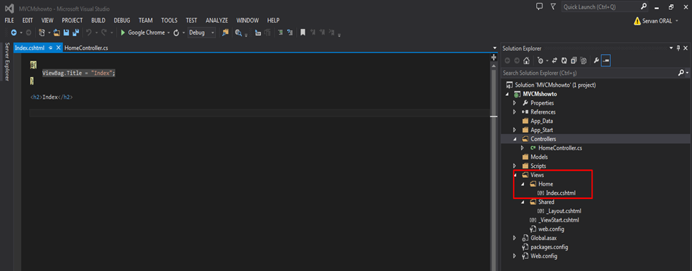This screenshot has width=692, height=271.
Task: Click the Find in Files icon
Action: [x=225, y=32]
